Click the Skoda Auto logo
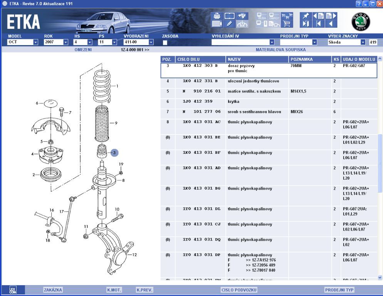 [x=361, y=22]
